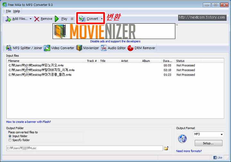Sort by the Duration column header
This screenshot has width=231, height=162.
pyautogui.click(x=168, y=61)
